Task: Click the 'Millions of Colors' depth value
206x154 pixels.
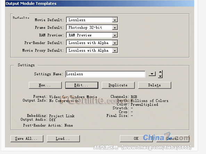Action: 150,101
